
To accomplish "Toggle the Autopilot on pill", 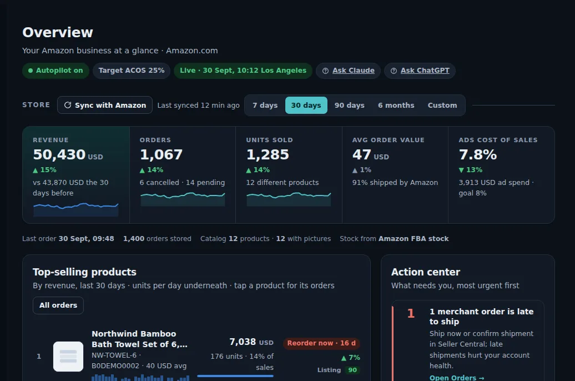I will [x=56, y=71].
